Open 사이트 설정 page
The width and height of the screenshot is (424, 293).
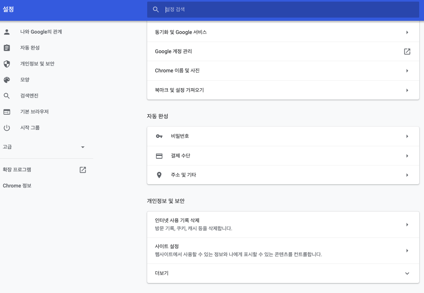tap(283, 251)
